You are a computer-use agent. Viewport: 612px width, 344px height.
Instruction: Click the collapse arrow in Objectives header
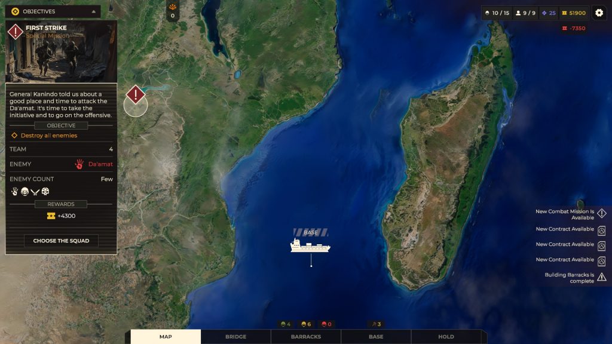point(93,11)
